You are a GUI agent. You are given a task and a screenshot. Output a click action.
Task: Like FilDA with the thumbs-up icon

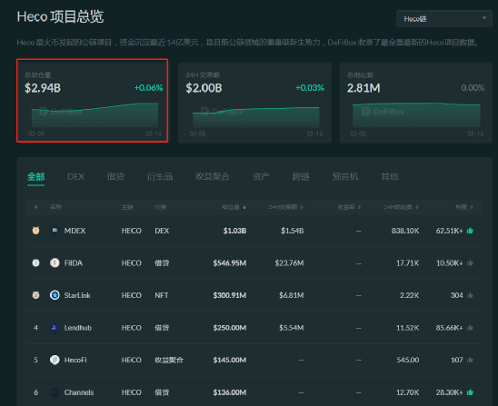[x=470, y=262]
